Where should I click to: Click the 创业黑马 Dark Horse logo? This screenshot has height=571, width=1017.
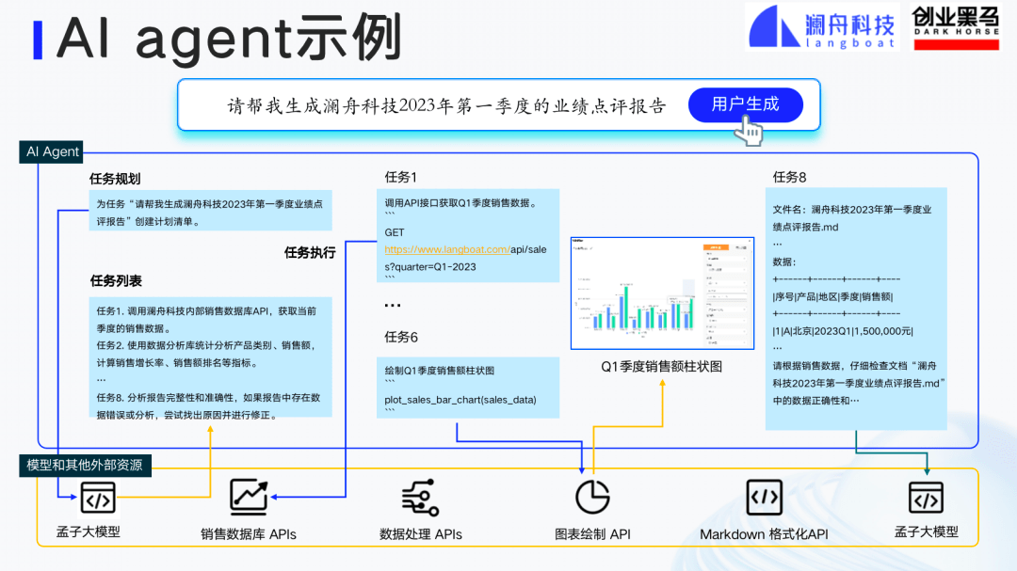[x=955, y=27]
